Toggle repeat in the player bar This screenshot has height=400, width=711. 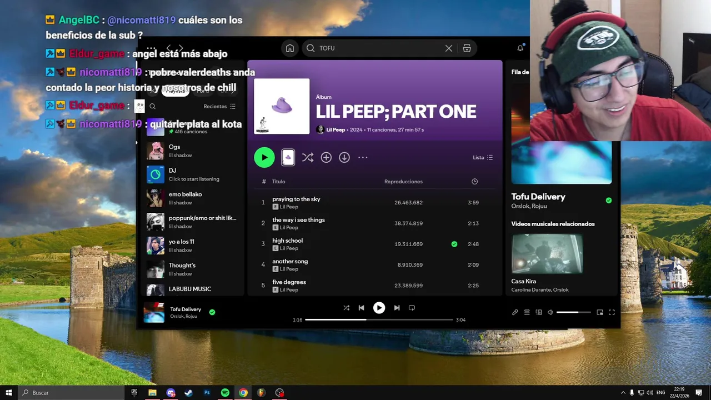pos(412,308)
